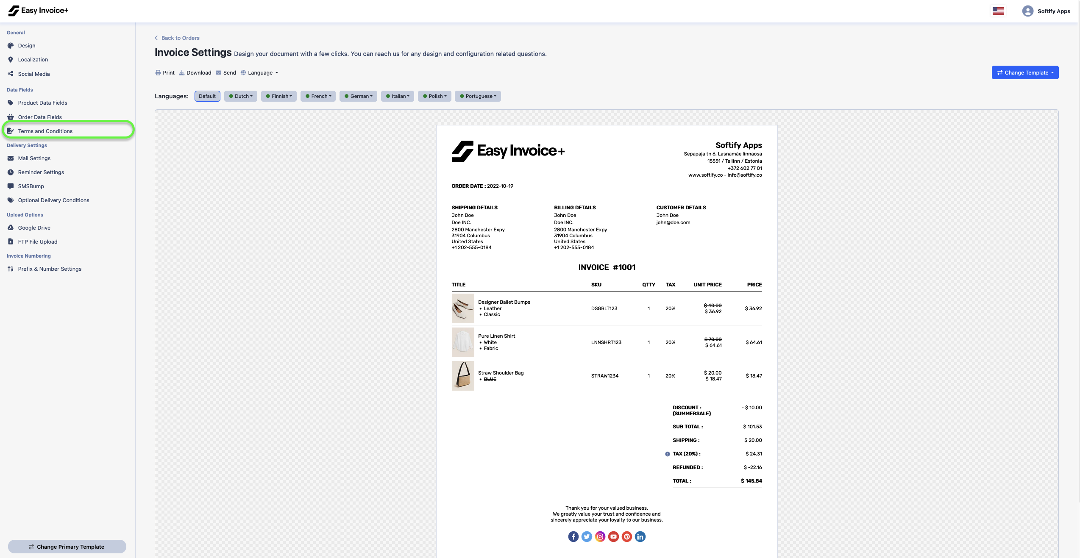Click the tax info icon beside TAX (20%)
This screenshot has width=1080, height=558.
(668, 454)
